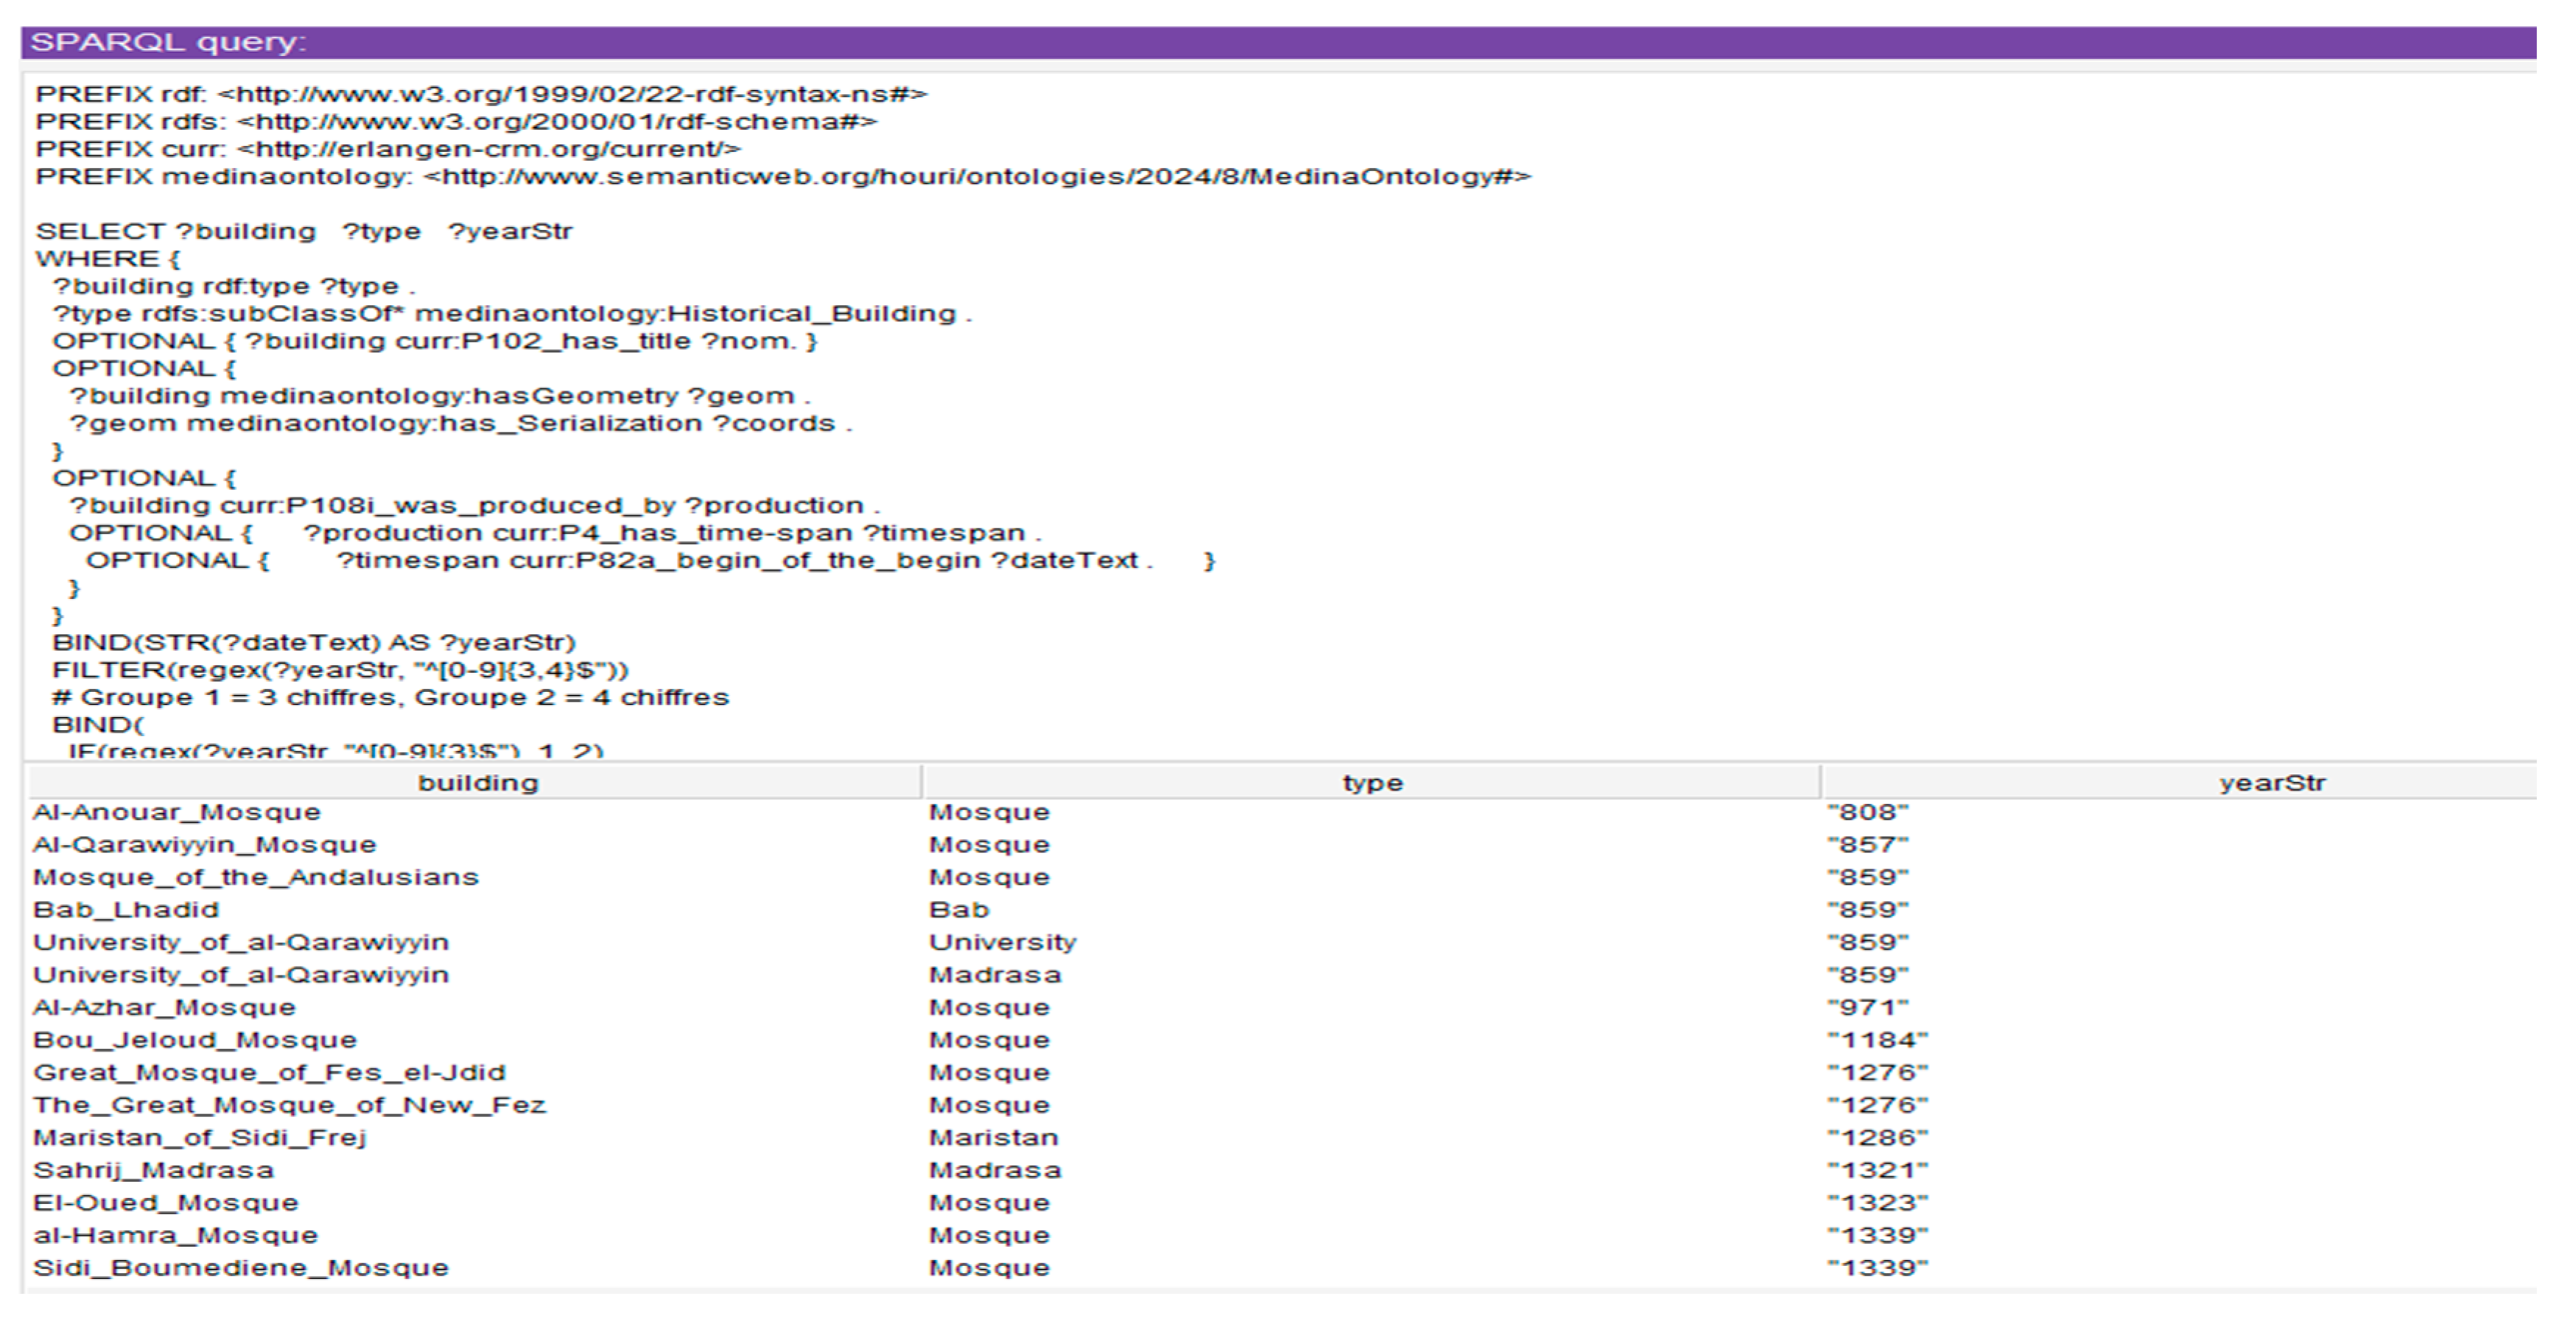This screenshot has height=1327, width=2576.
Task: Click the FILTER regex line in query
Action: coord(340,670)
